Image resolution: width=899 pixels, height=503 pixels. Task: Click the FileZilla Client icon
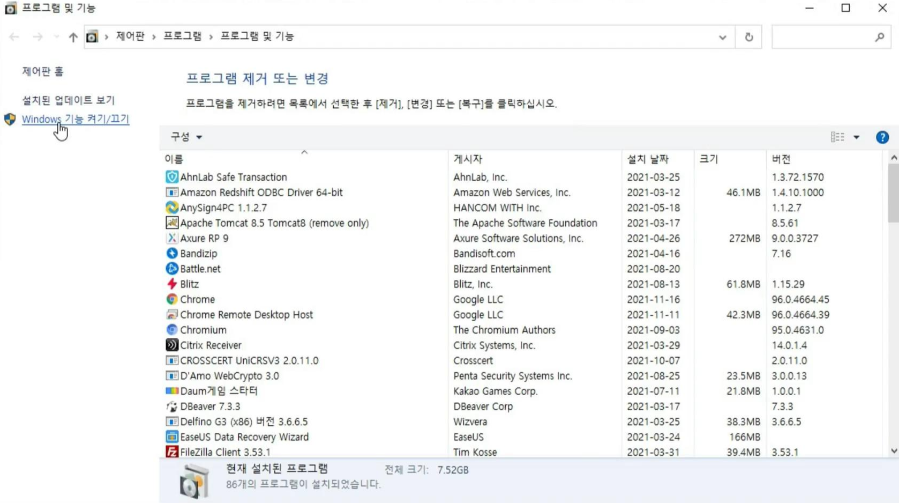171,452
